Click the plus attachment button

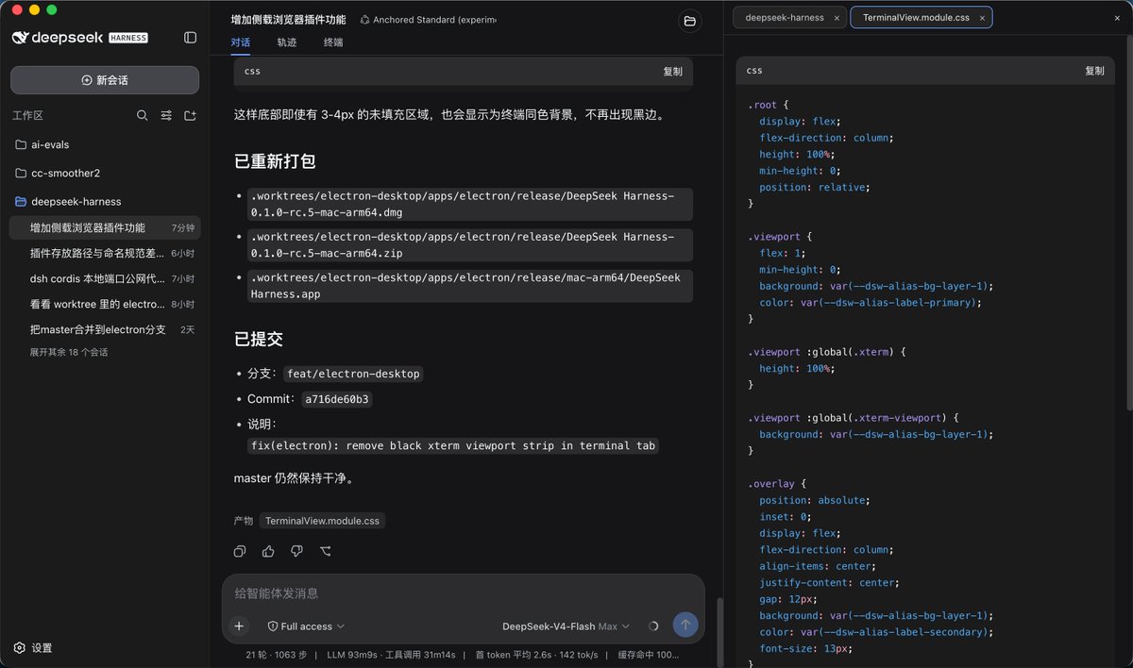pos(239,626)
